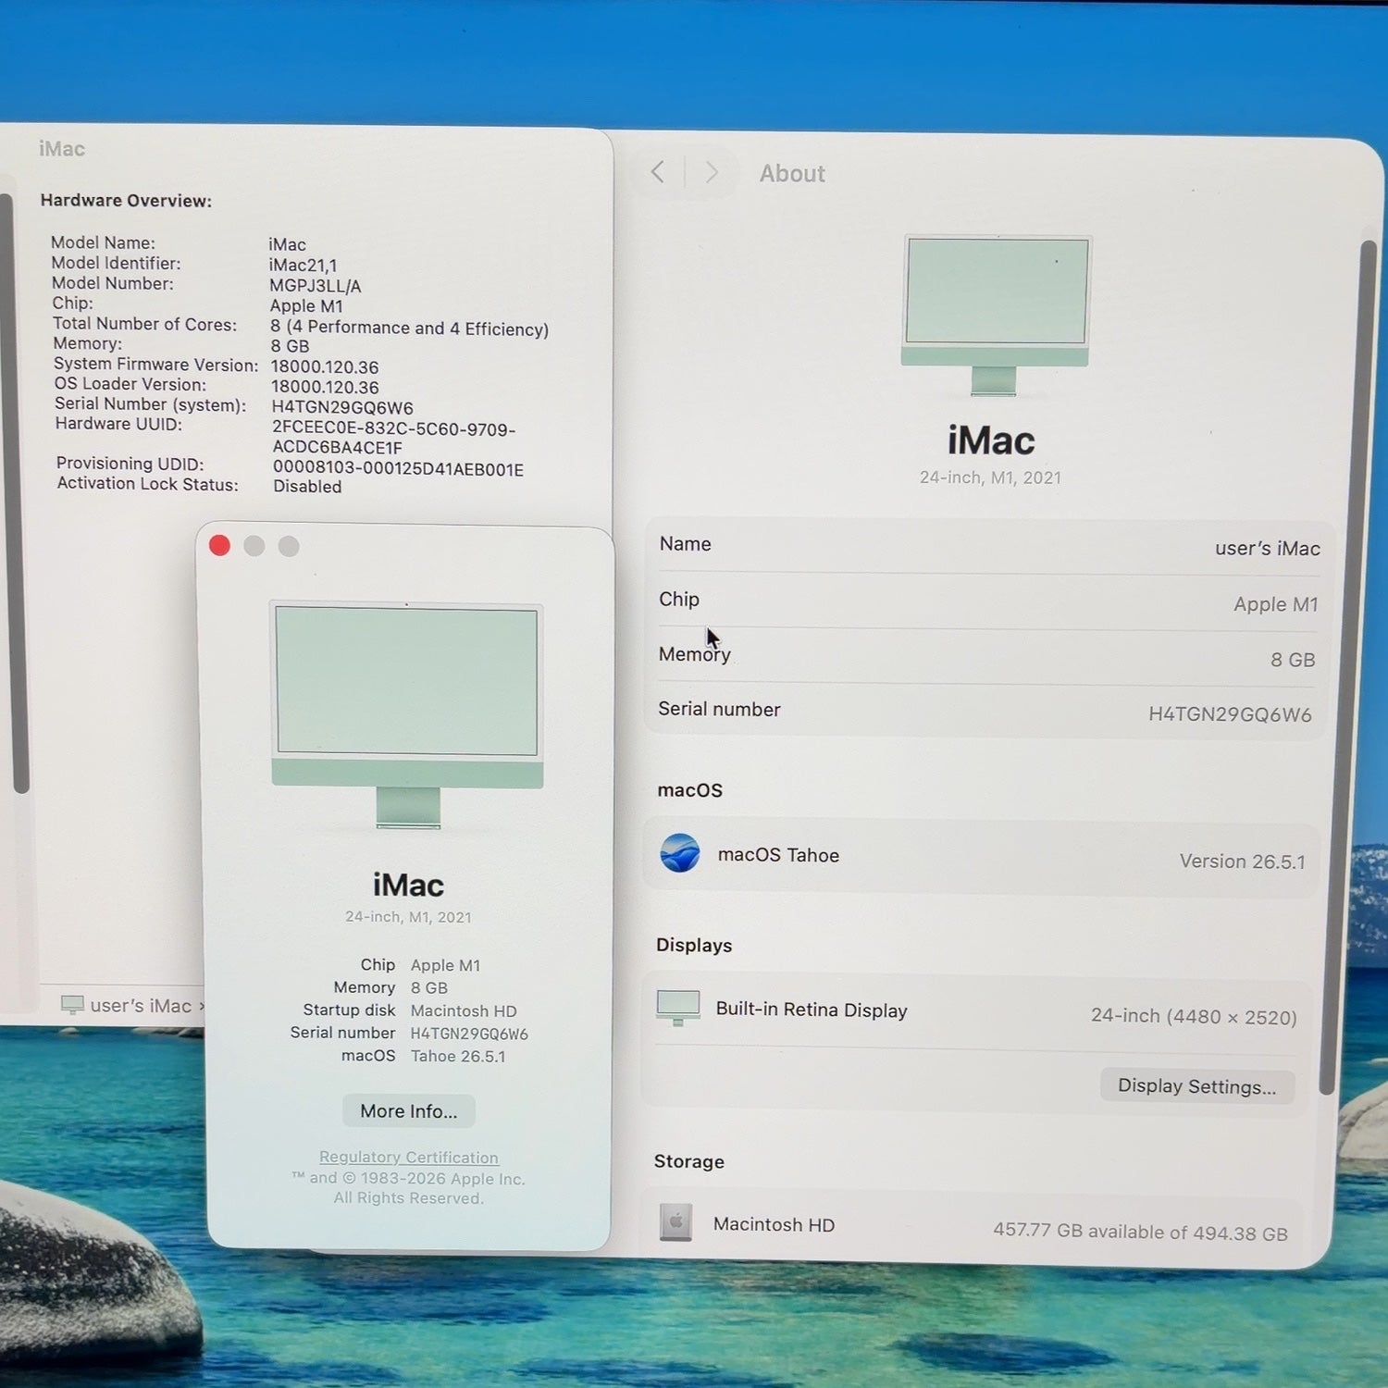Select the user's iMac breadcrumb in System Information
The width and height of the screenshot is (1388, 1388).
[x=141, y=1006]
